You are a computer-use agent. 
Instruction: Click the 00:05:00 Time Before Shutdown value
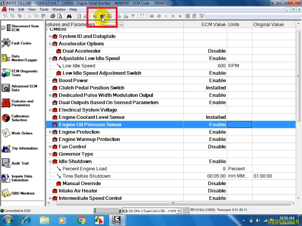(216, 176)
